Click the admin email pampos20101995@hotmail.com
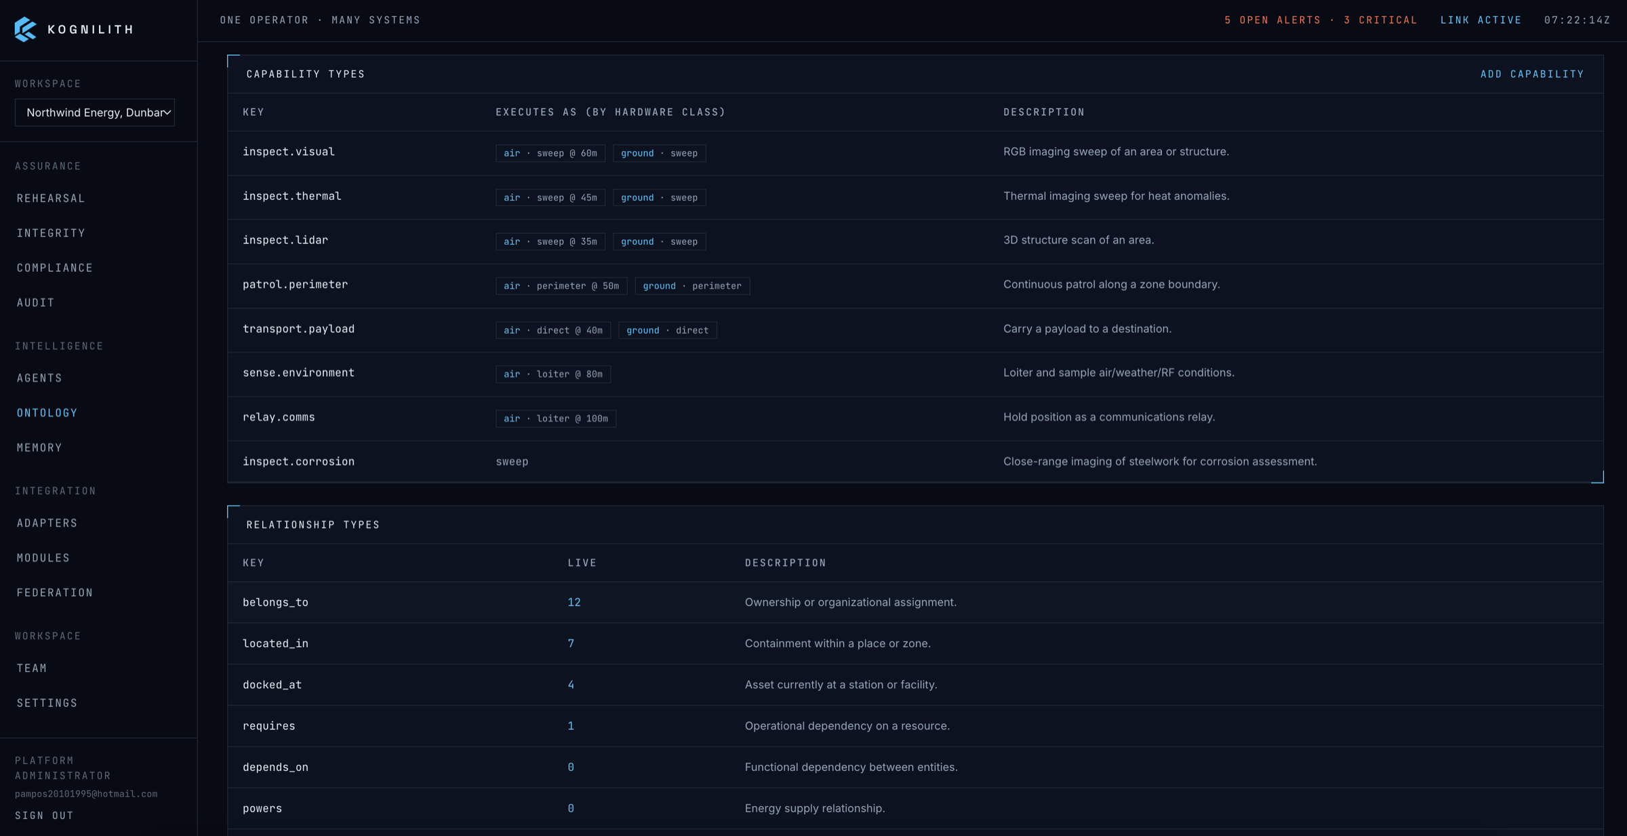This screenshot has width=1627, height=836. pos(86,794)
